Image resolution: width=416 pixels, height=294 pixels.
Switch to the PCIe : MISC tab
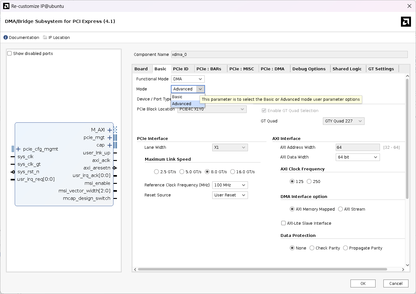coord(242,69)
